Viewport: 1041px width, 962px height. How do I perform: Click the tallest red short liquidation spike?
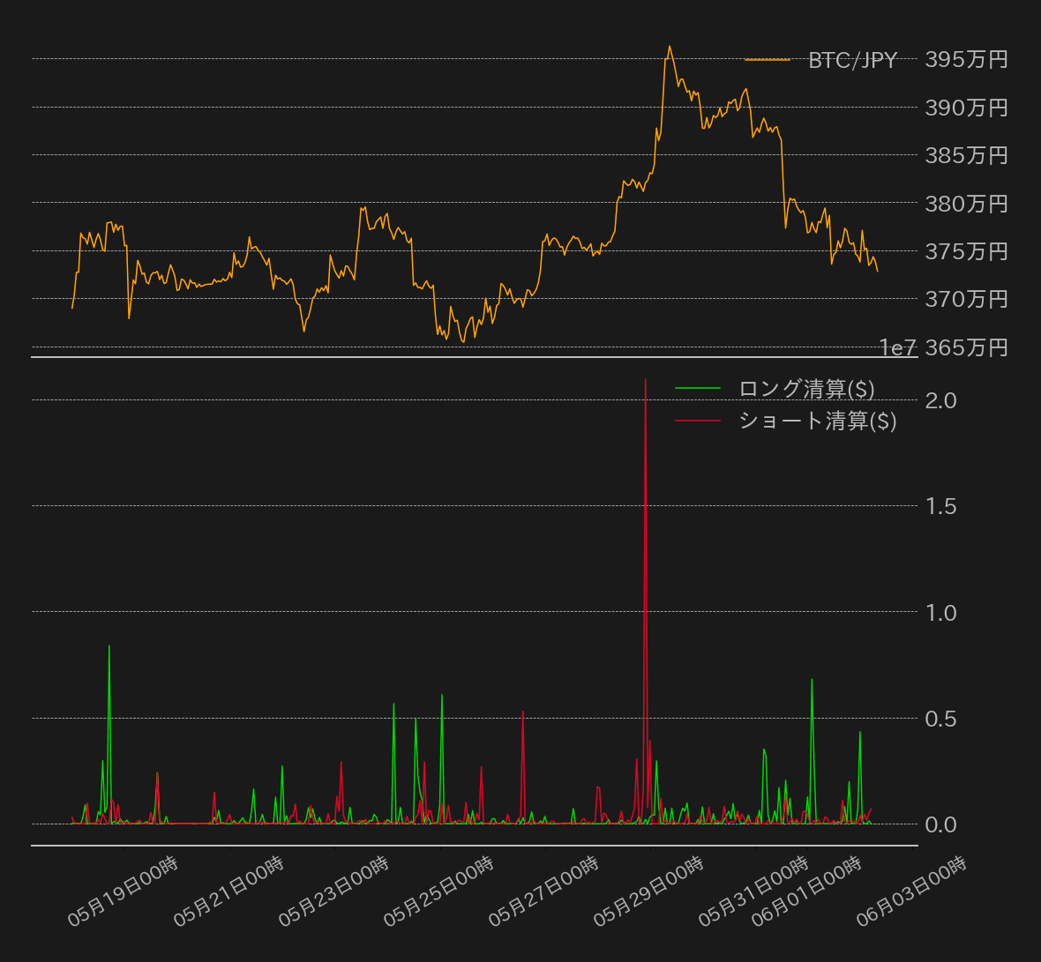pyautogui.click(x=646, y=381)
